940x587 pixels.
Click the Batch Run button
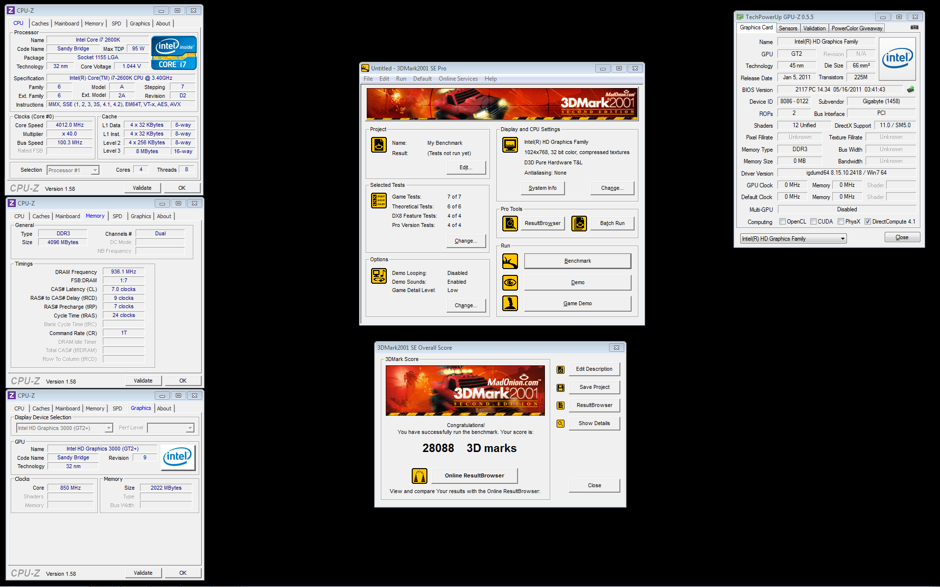point(612,223)
